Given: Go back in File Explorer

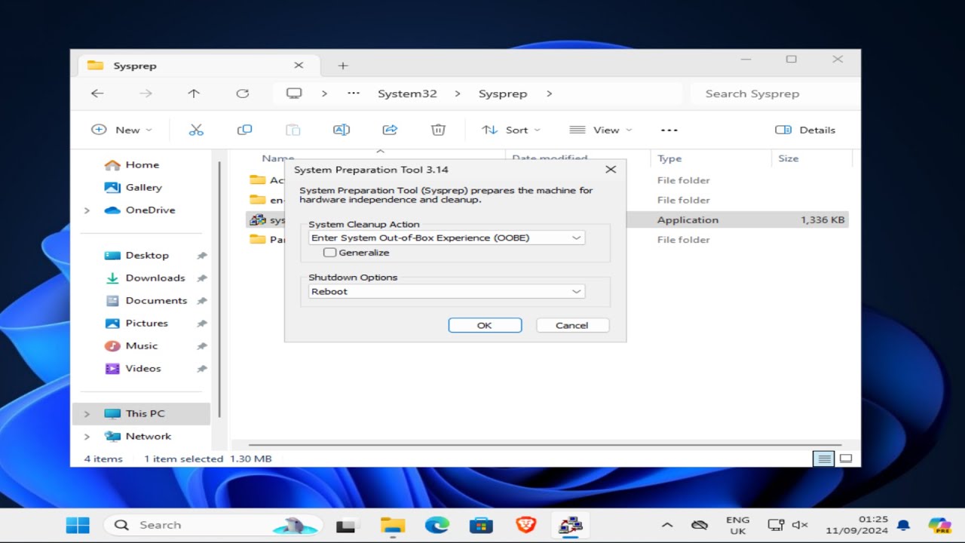Looking at the screenshot, I should pyautogui.click(x=97, y=94).
